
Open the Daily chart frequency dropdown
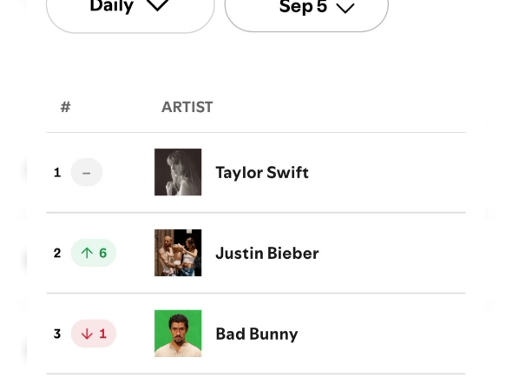click(130, 10)
